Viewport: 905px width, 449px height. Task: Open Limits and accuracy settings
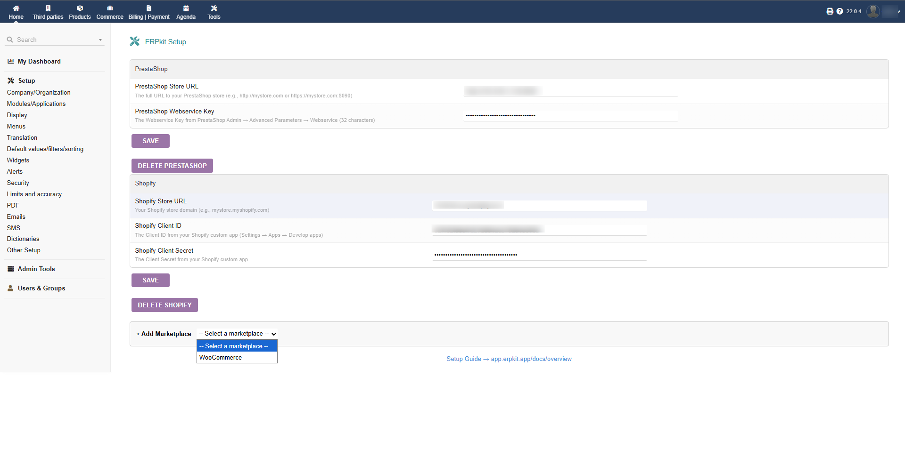(x=34, y=194)
